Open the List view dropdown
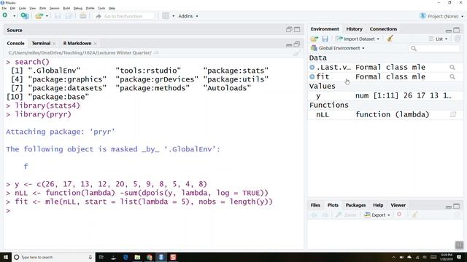The width and height of the screenshot is (467, 262). click(438, 39)
